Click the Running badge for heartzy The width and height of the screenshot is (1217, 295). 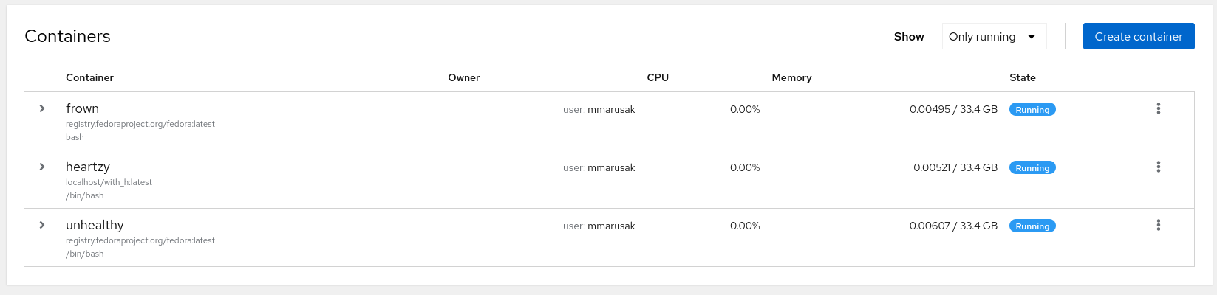(1032, 168)
